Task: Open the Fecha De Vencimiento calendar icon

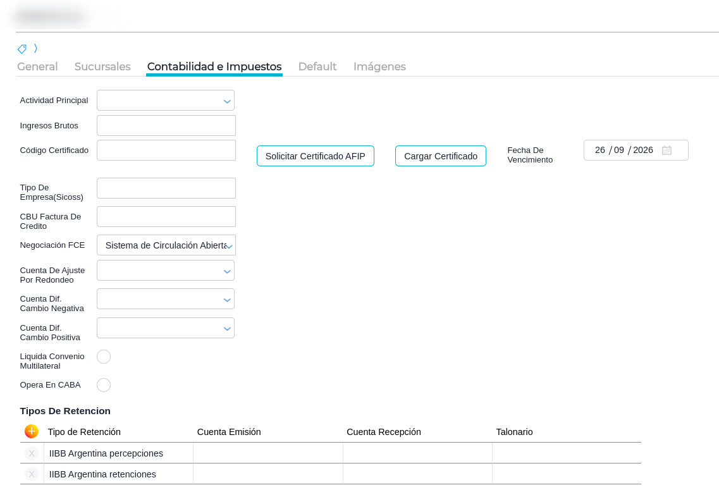Action: (667, 150)
